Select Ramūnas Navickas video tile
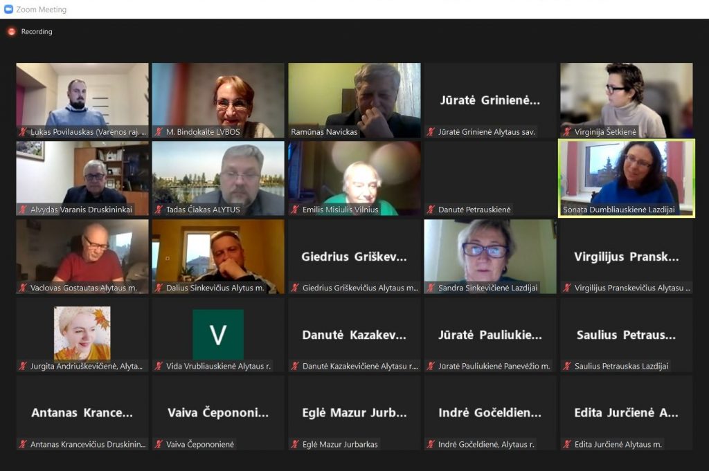This screenshot has height=471, width=709. click(354, 100)
